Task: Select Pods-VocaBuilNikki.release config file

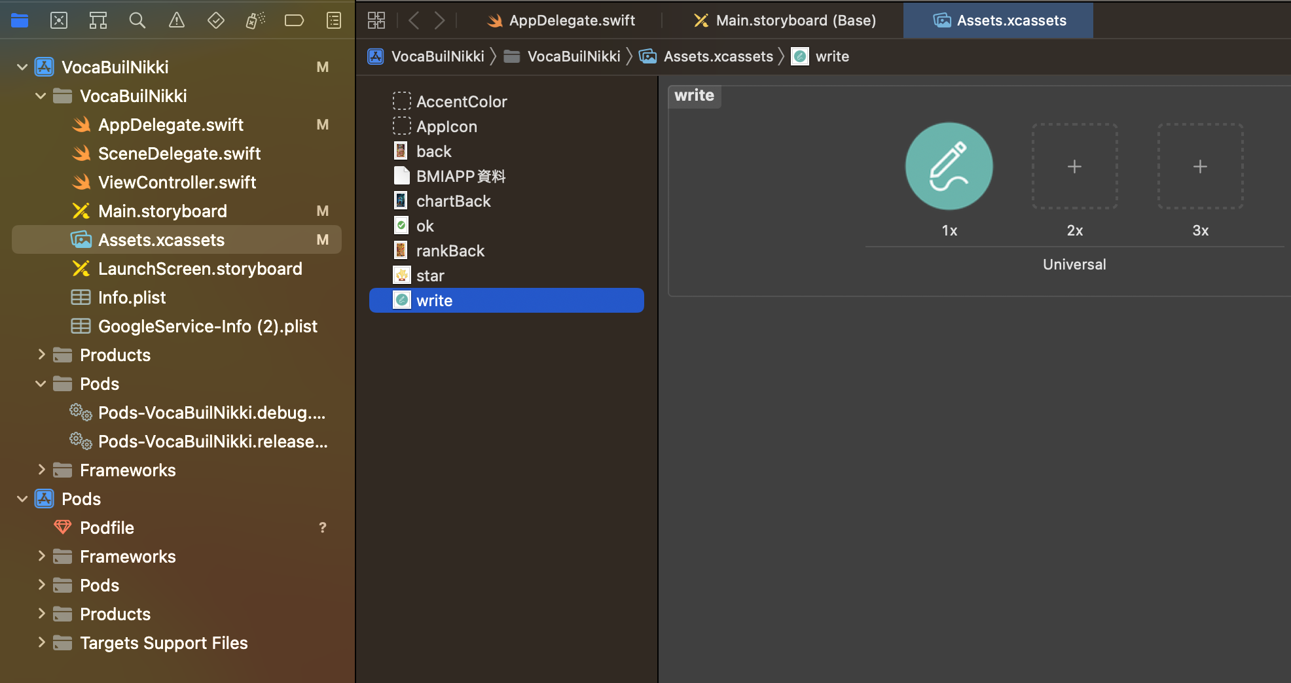Action: click(x=177, y=442)
